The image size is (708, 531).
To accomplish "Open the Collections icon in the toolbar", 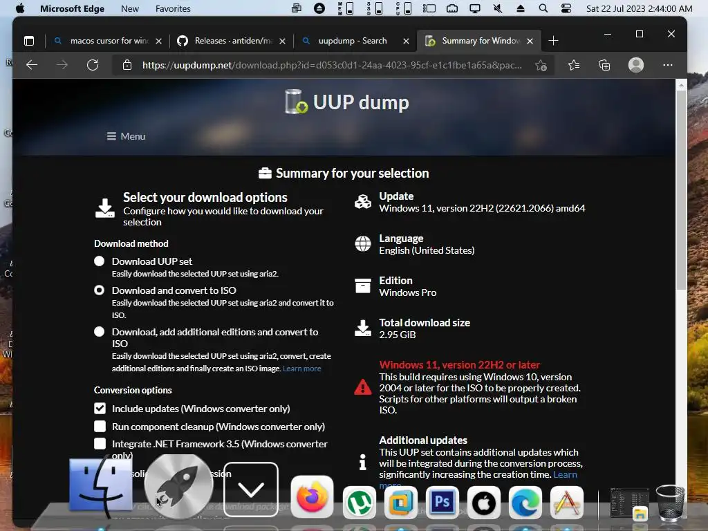I will 604,65.
